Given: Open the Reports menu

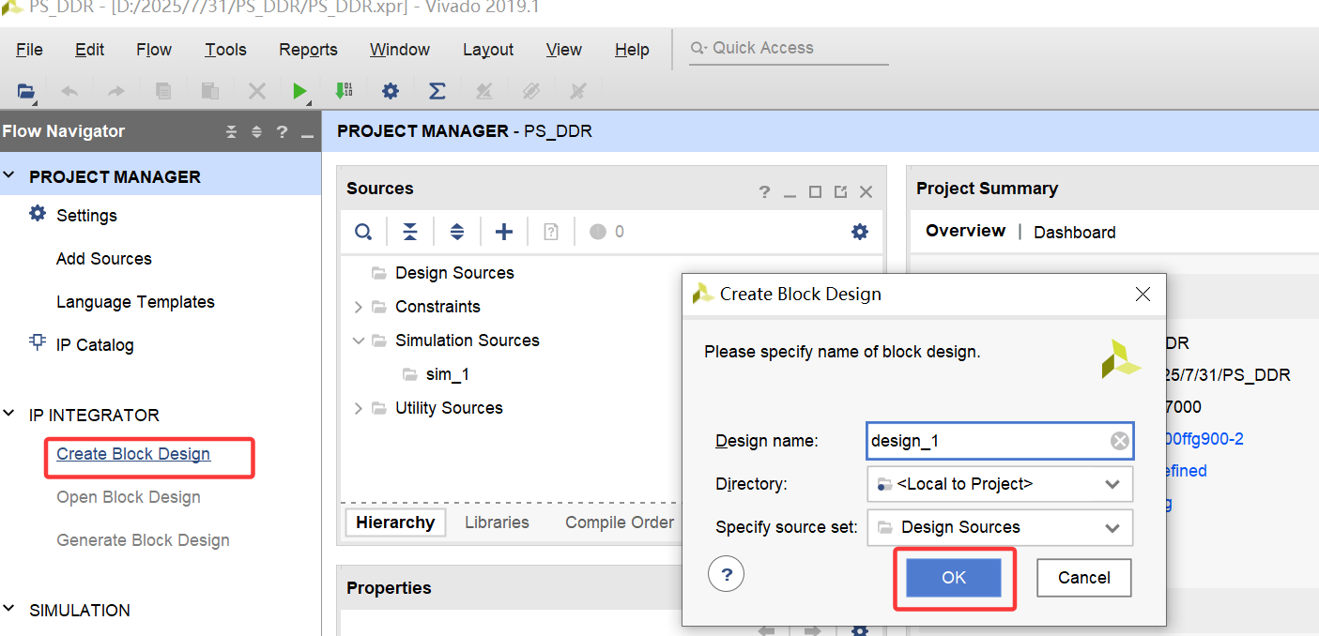Looking at the screenshot, I should click(x=308, y=50).
